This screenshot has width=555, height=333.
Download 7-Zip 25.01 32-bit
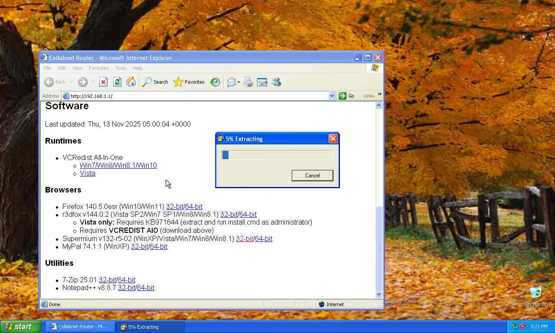click(108, 280)
